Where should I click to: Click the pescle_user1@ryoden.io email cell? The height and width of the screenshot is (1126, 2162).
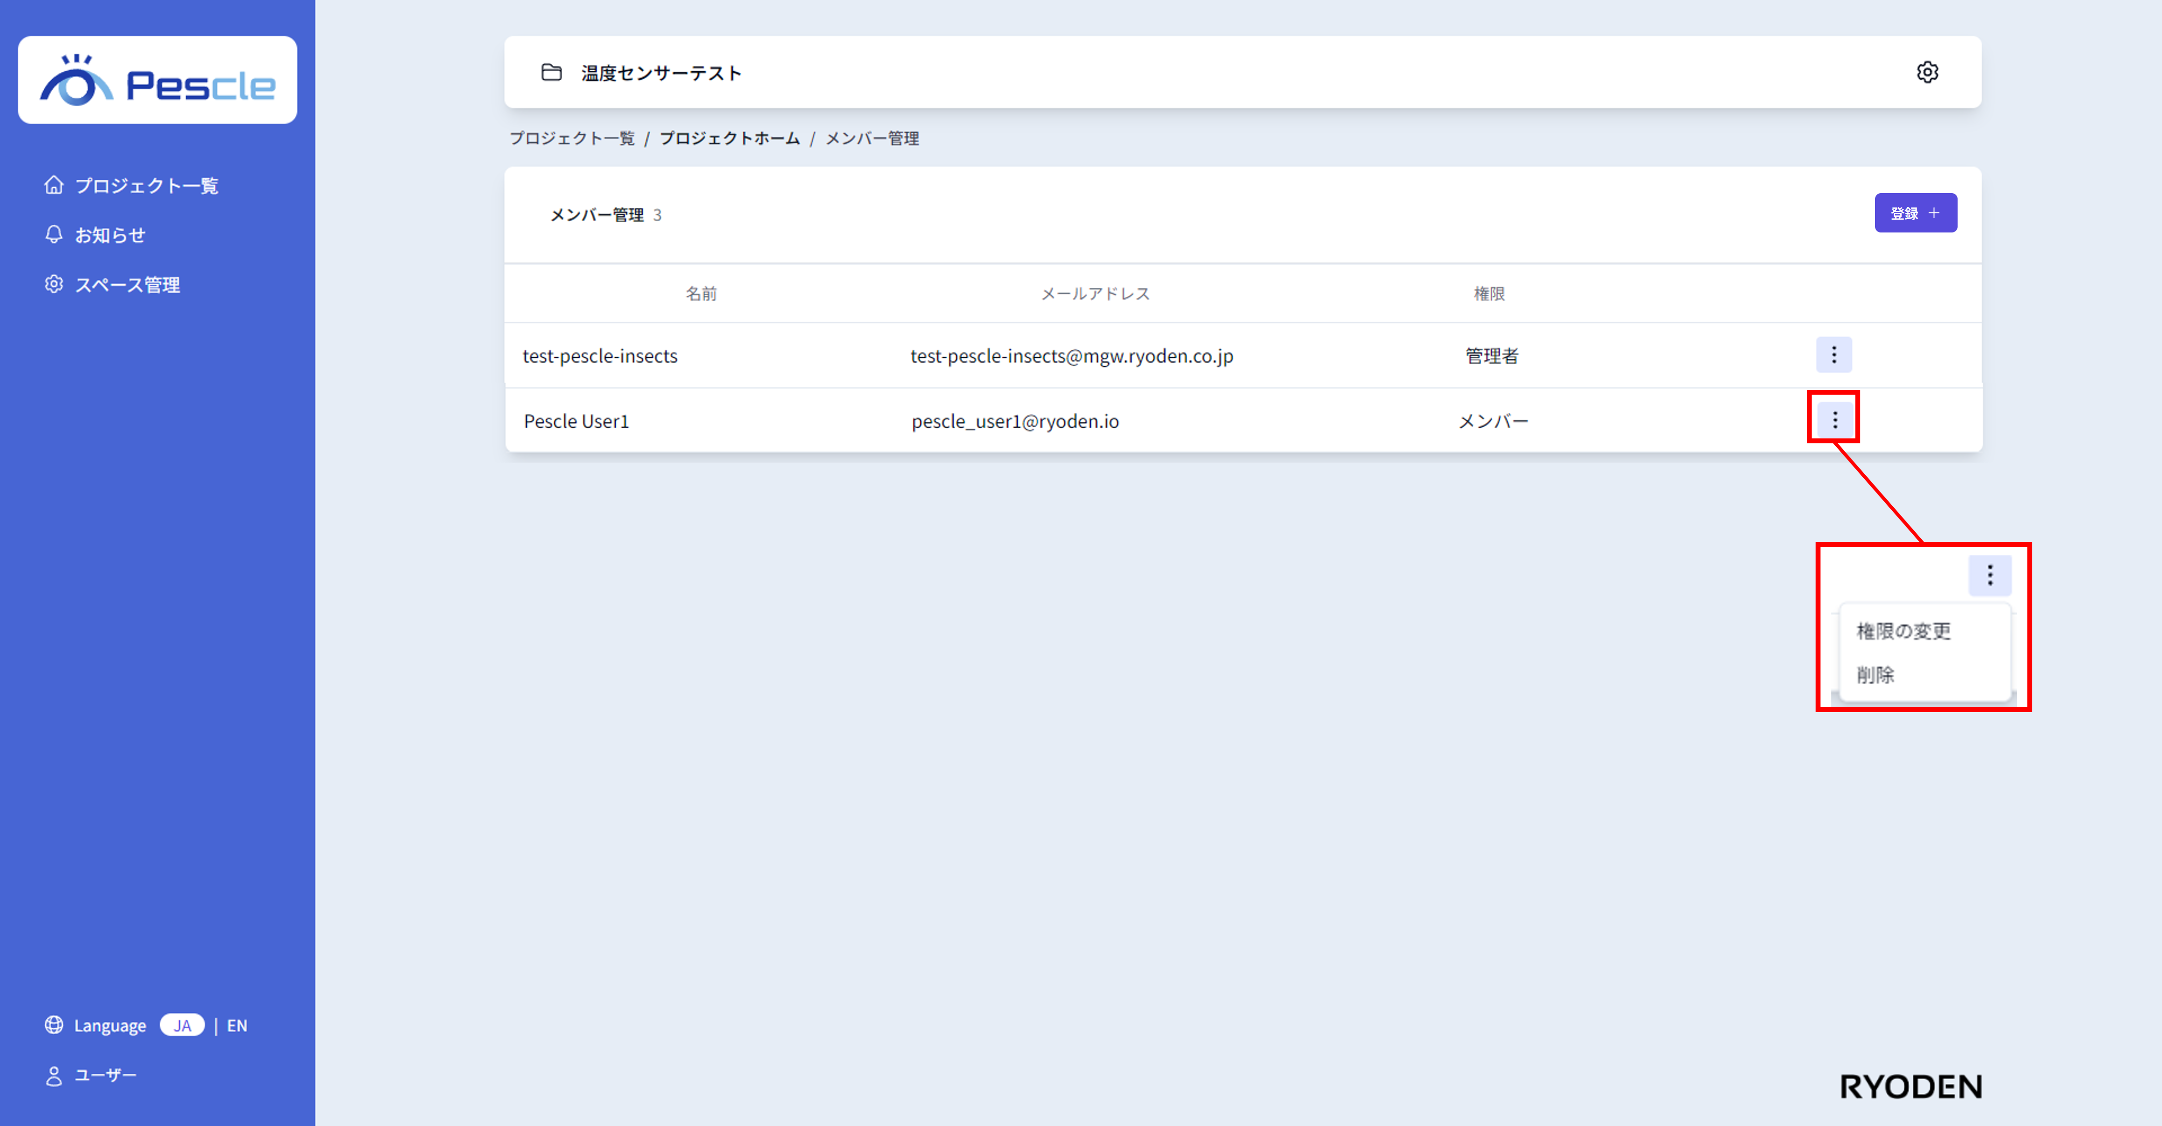[x=1015, y=422]
